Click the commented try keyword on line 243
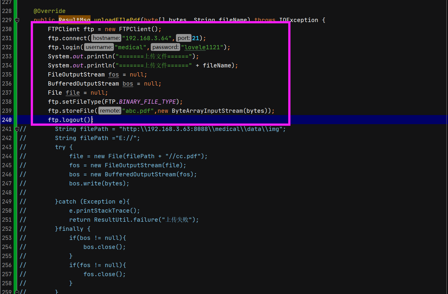448x294 pixels. click(x=60, y=147)
